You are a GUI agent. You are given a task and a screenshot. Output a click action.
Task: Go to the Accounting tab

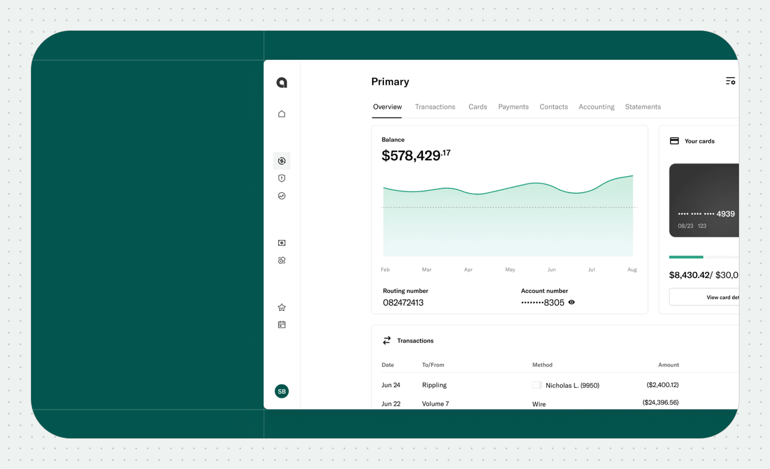[596, 107]
